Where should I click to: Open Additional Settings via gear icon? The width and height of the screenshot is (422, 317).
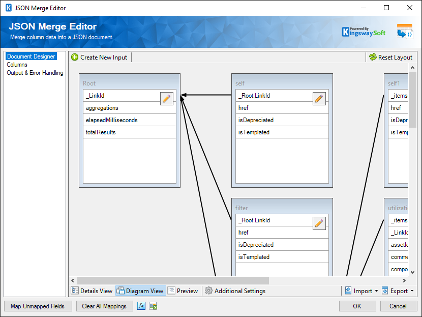click(208, 291)
